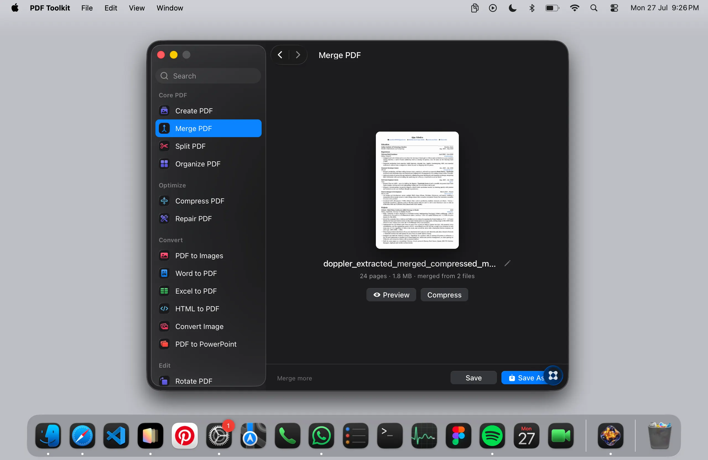Open Word to PDF converter
The height and width of the screenshot is (460, 708).
pos(208,273)
